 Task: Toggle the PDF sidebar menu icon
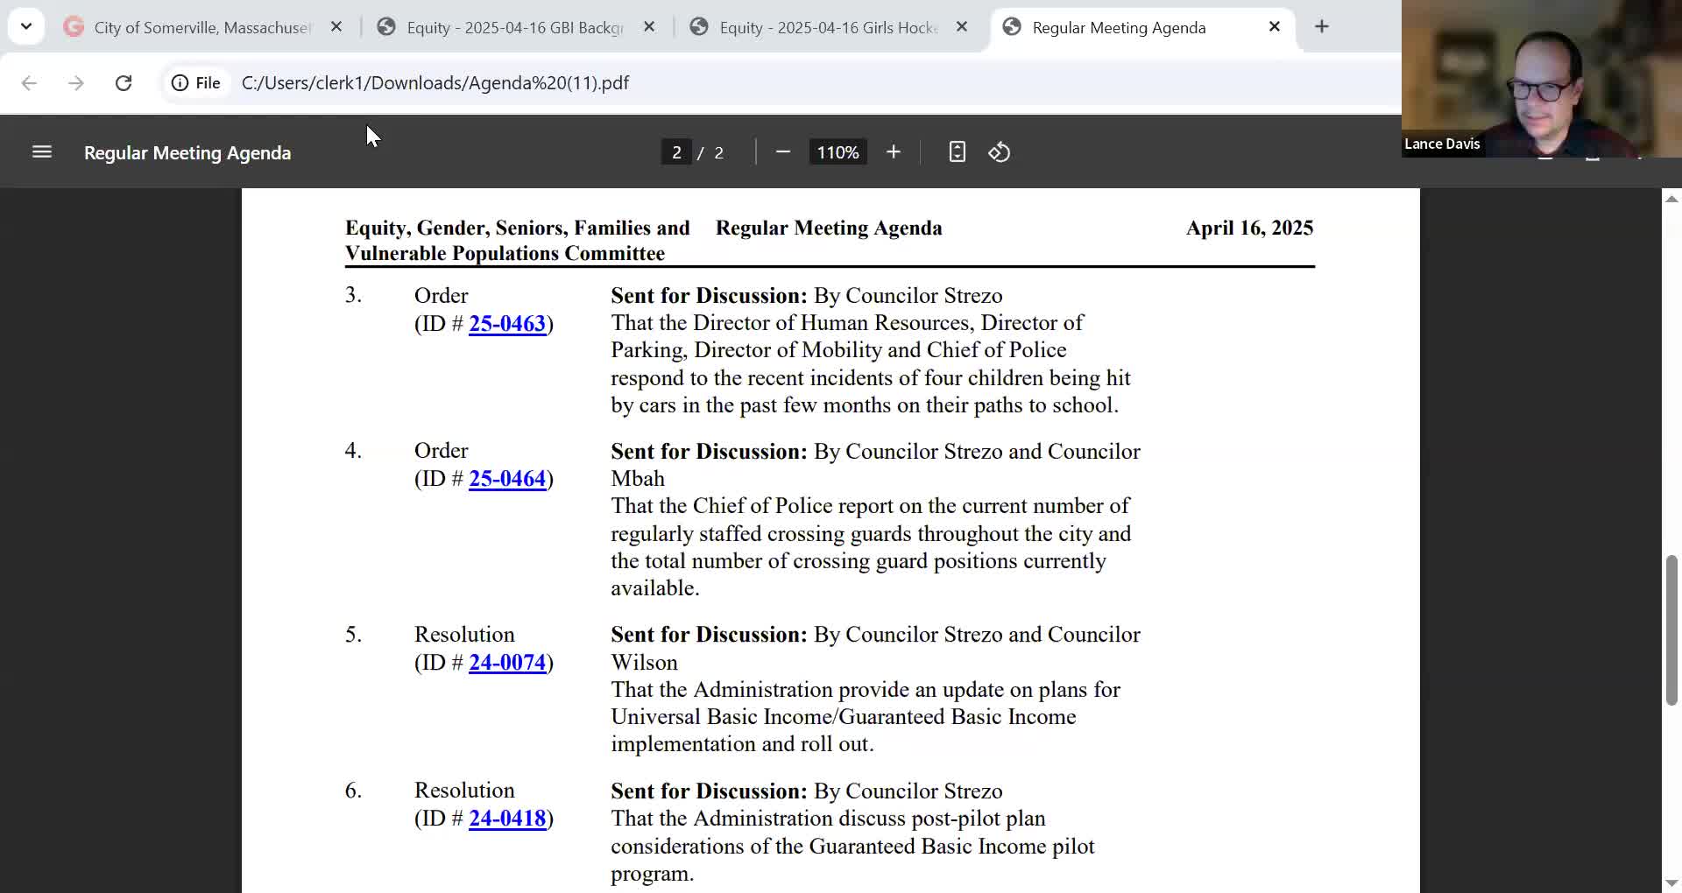pyautogui.click(x=42, y=152)
